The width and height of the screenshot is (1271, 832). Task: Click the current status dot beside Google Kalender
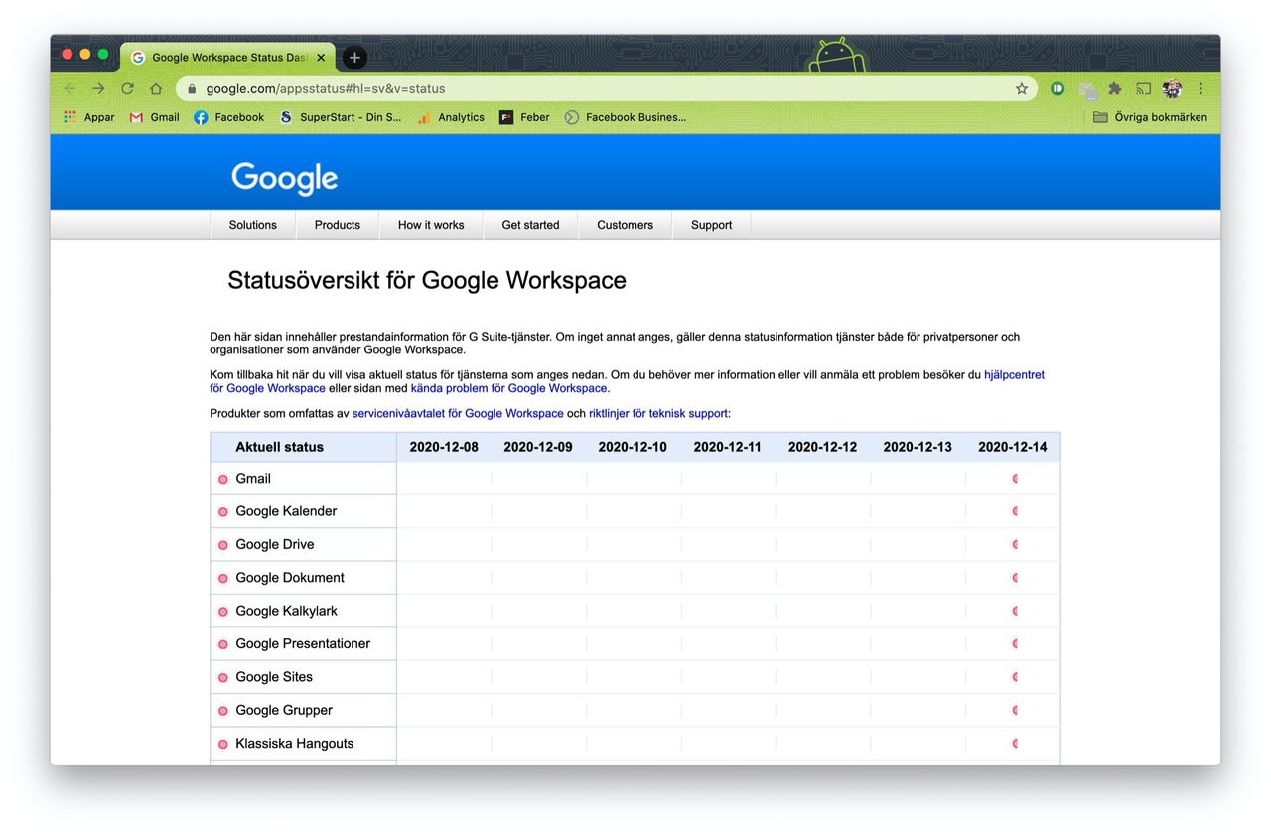223,512
